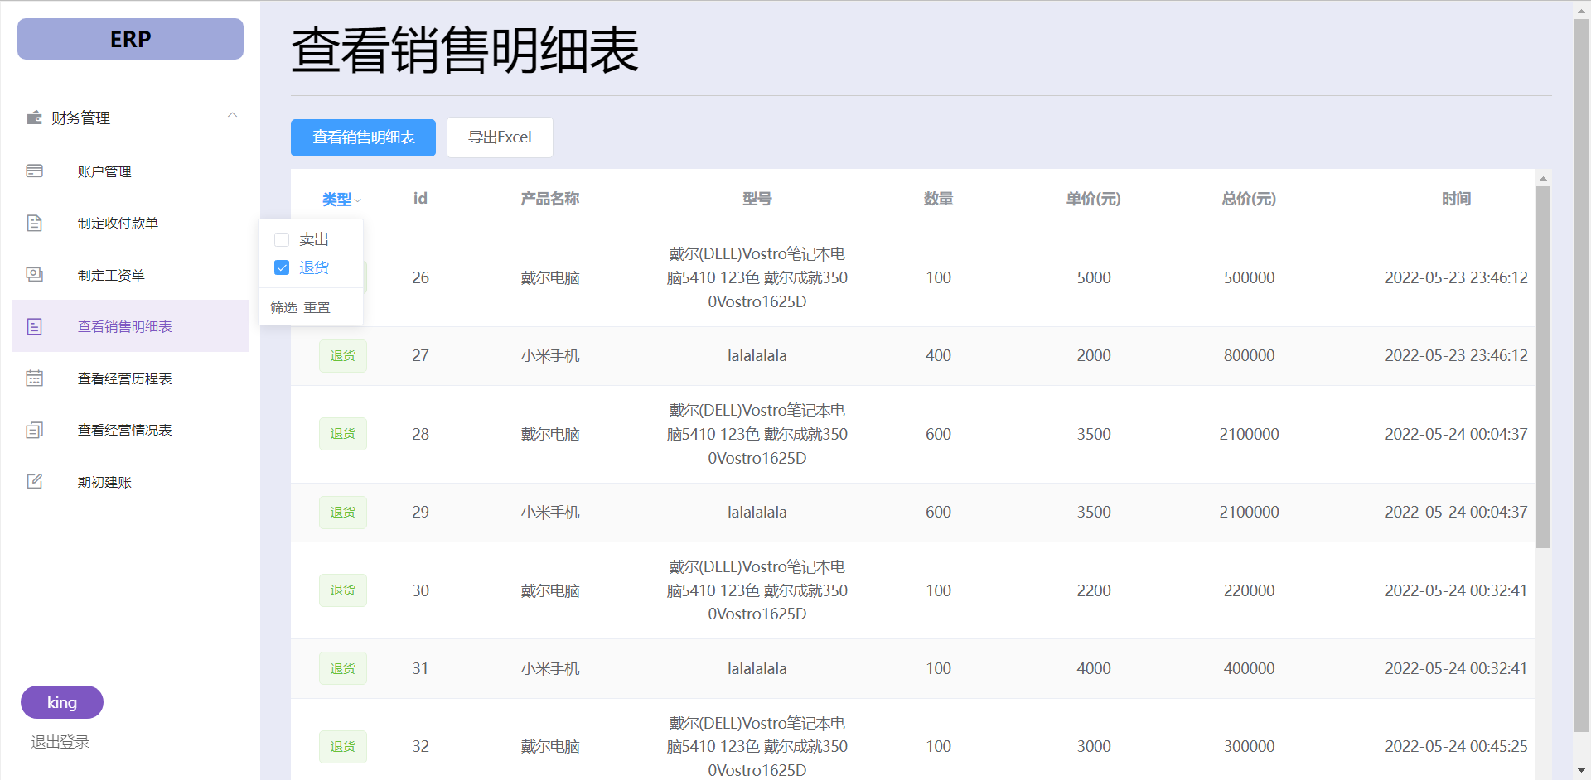Click the list icon for 查看销售明细表
The width and height of the screenshot is (1591, 780).
(x=34, y=326)
